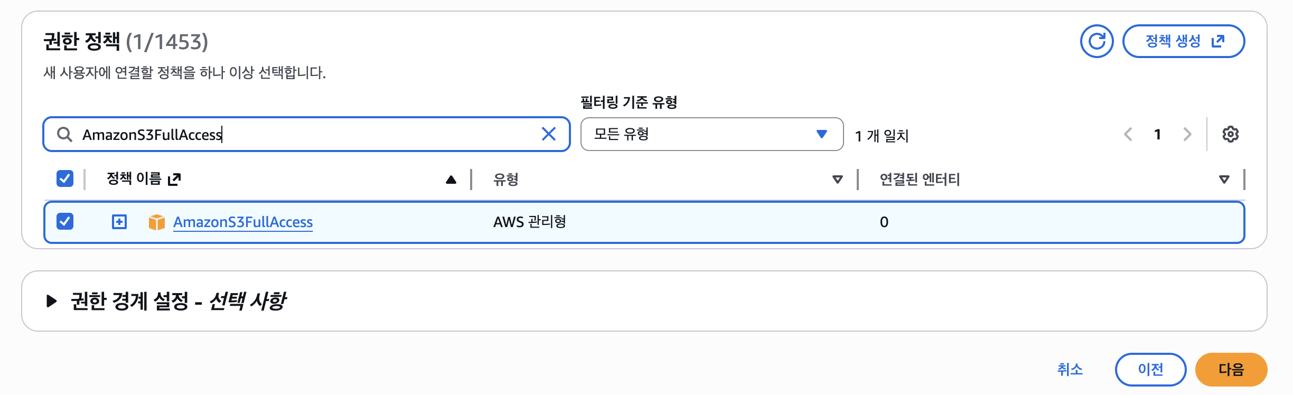Toggle the select-all policies checkbox

click(x=65, y=178)
